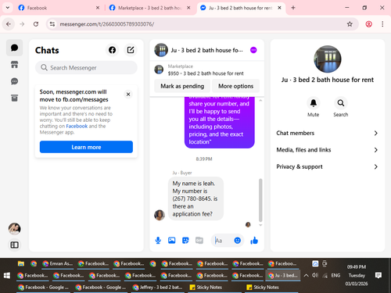Click the seen-by avatar below messages
The height and width of the screenshot is (293, 391).
(248, 224)
